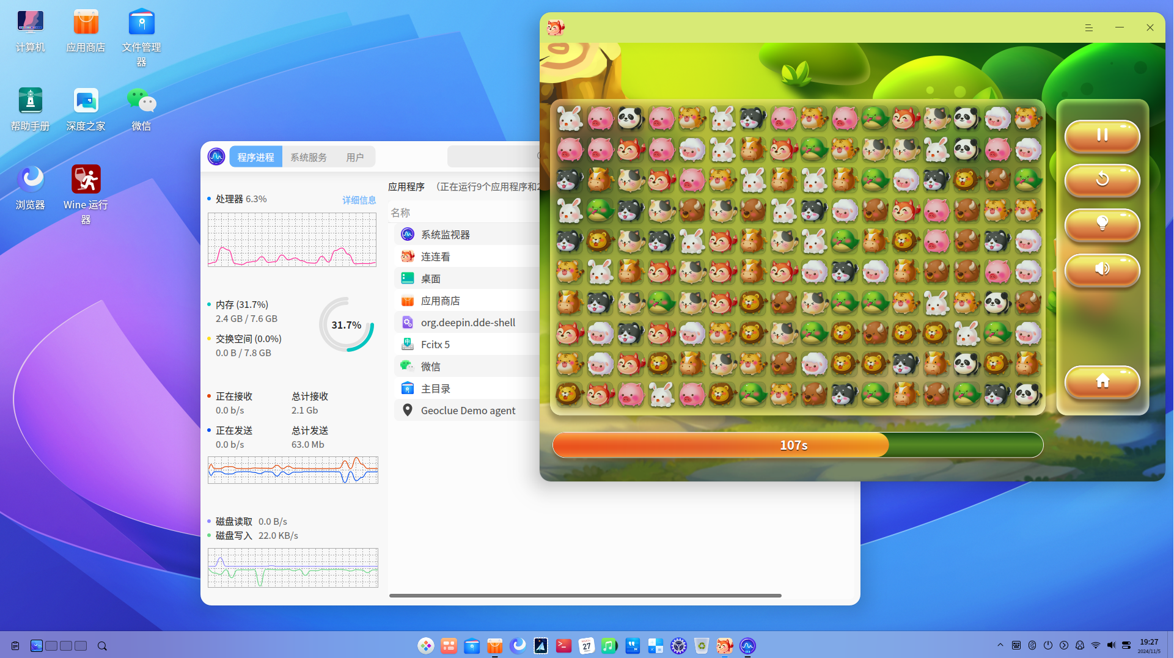Viewport: 1174px width, 658px height.
Task: Open the clipboard icon on the taskbar
Action: point(15,646)
